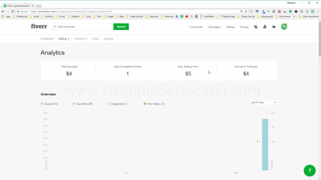Click the Grammarly extension icon
The width and height of the screenshot is (321, 180).
point(290,12)
